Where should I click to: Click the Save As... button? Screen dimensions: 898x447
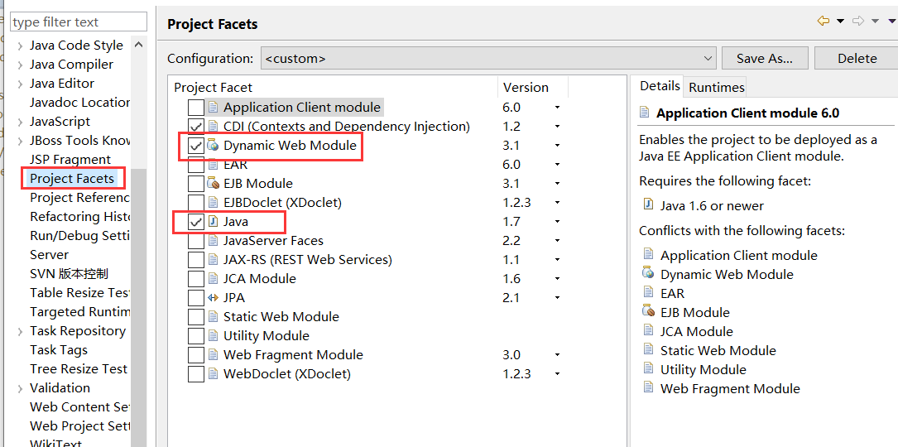pos(765,58)
